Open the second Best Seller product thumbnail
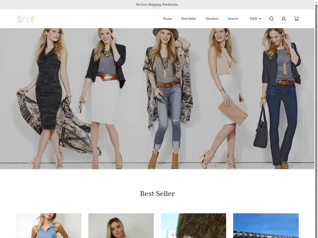This screenshot has width=318, height=238. coord(121,225)
